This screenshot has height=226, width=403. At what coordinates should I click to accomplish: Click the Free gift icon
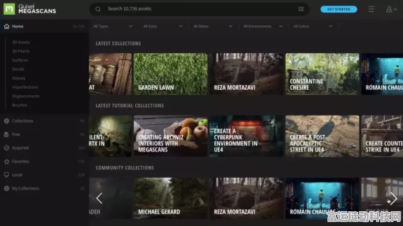coord(7,134)
